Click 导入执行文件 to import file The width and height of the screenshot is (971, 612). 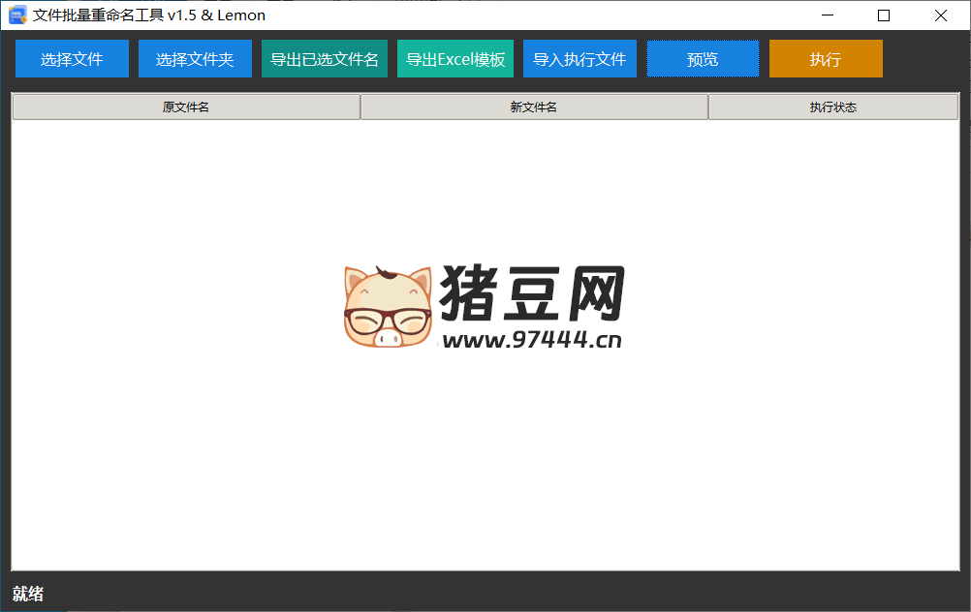pos(579,59)
